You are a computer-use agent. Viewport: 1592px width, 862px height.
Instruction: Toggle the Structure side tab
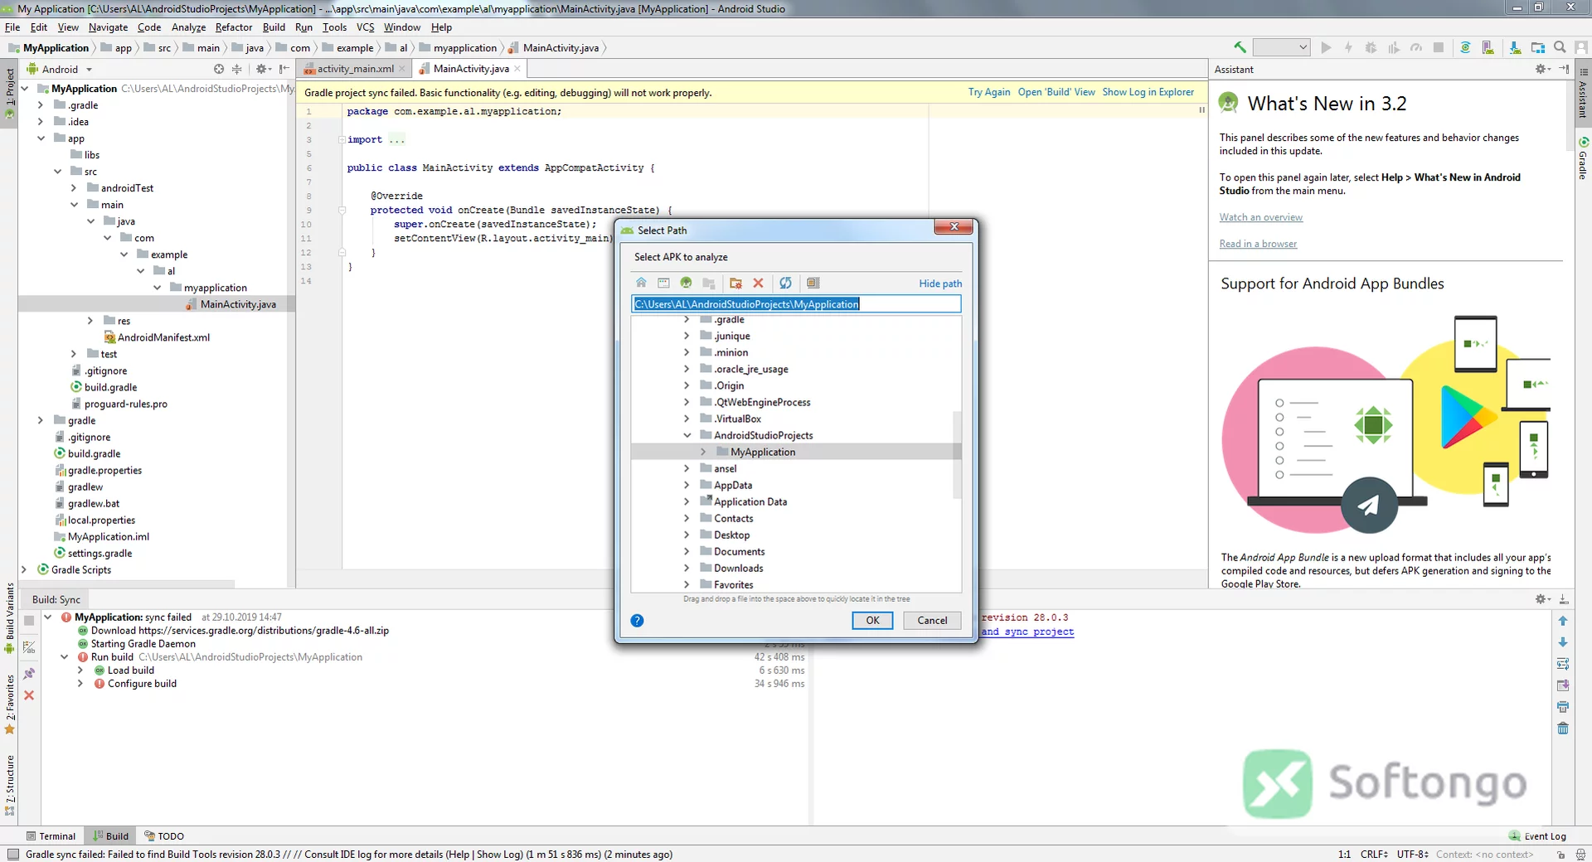pos(10,784)
